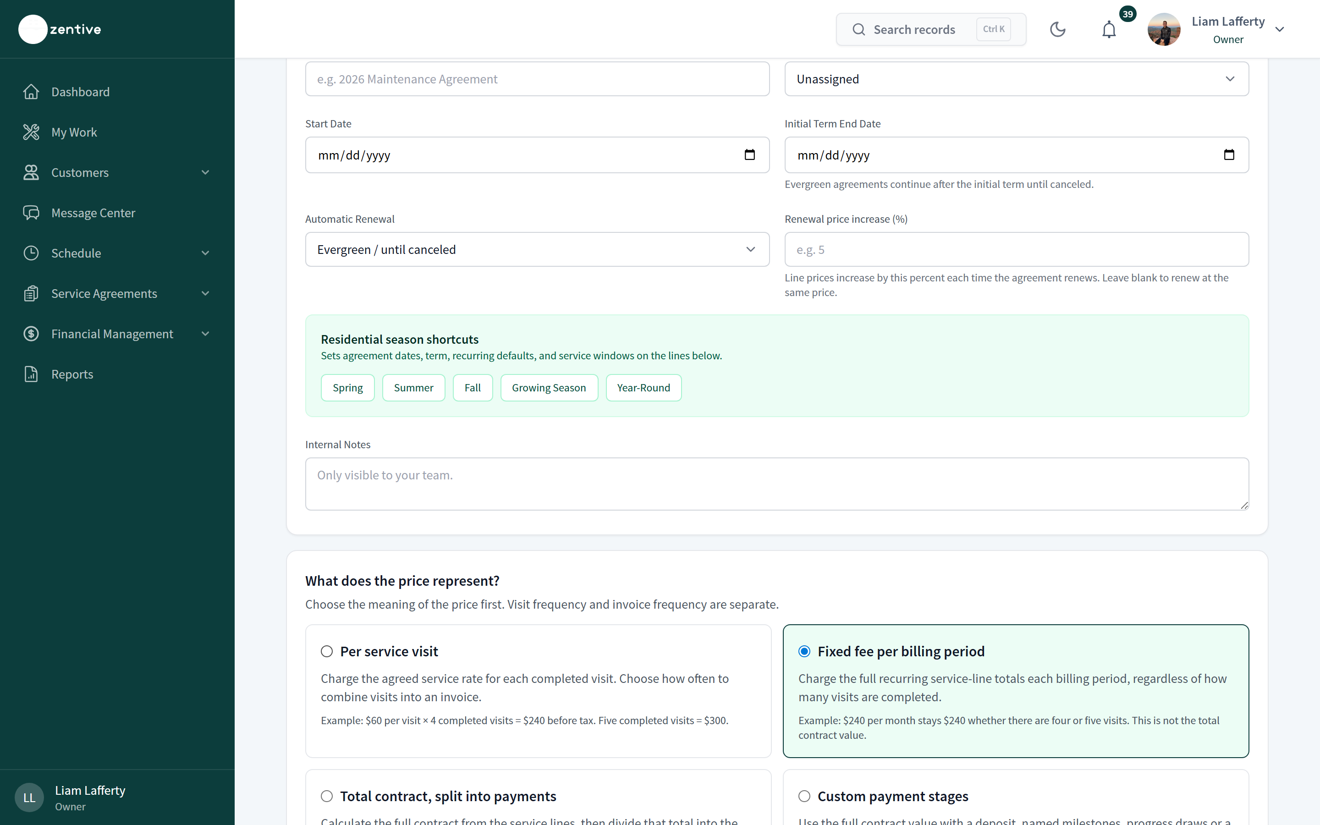Viewport: 1320px width, 825px height.
Task: Click the Service Agreements clipboard icon
Action: point(31,293)
